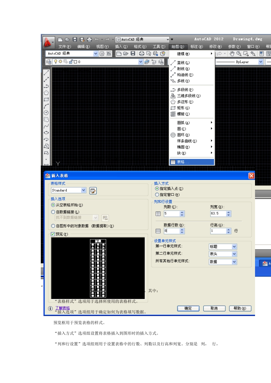
Task: Click 取消 button in insert table dialog
Action: click(214, 308)
